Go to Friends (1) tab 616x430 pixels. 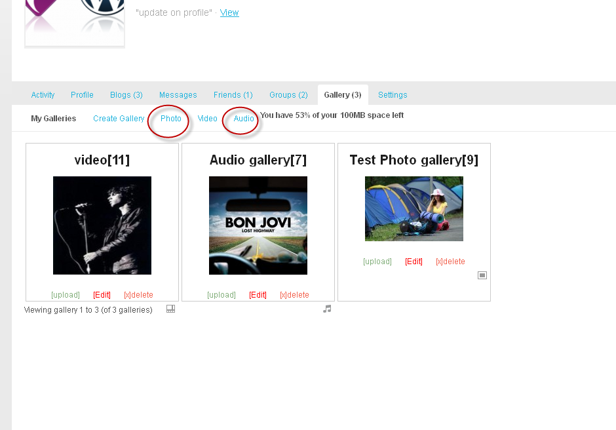233,95
